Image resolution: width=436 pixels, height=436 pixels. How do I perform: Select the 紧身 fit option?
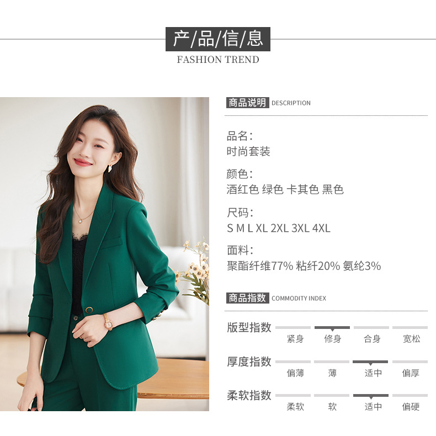point(295,339)
